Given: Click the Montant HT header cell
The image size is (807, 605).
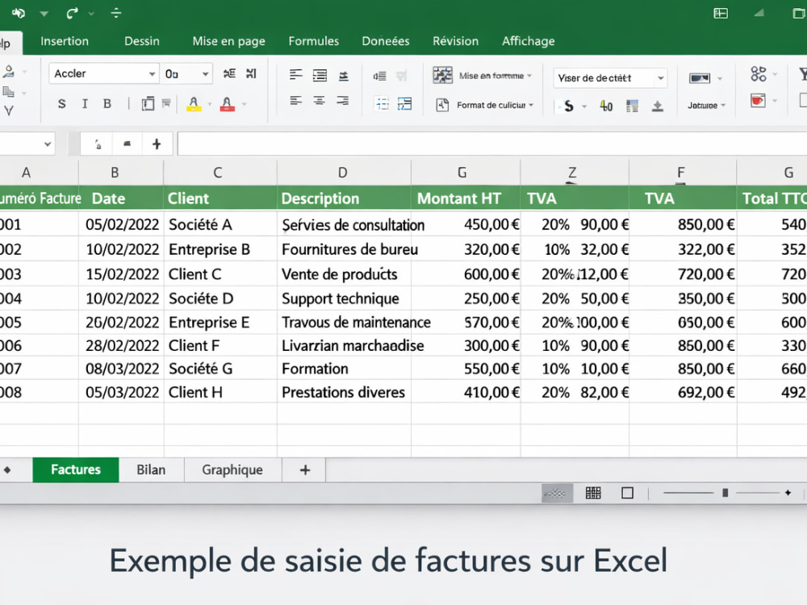Looking at the screenshot, I should point(466,198).
